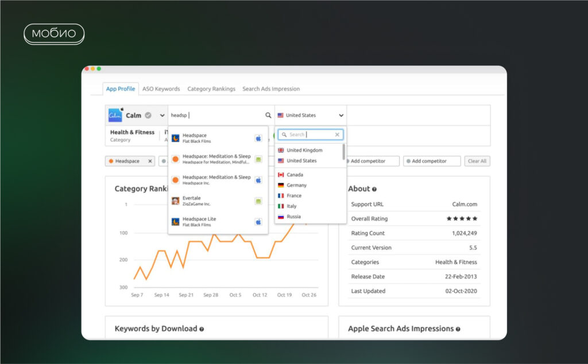Select Headspace by Flat Black Films

pos(195,138)
